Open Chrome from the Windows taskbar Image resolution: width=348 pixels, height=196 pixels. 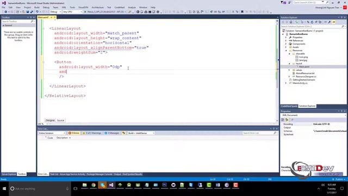94,185
